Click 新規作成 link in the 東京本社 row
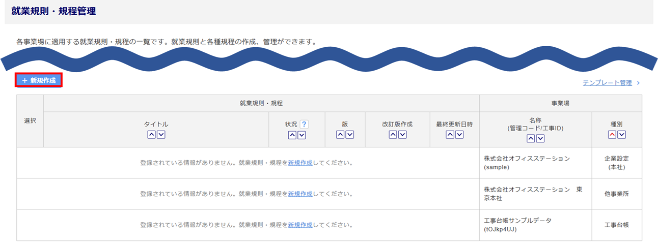 point(300,194)
